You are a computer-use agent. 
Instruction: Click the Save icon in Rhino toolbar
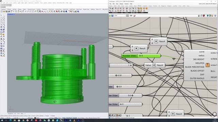pyautogui.click(x=6, y=11)
